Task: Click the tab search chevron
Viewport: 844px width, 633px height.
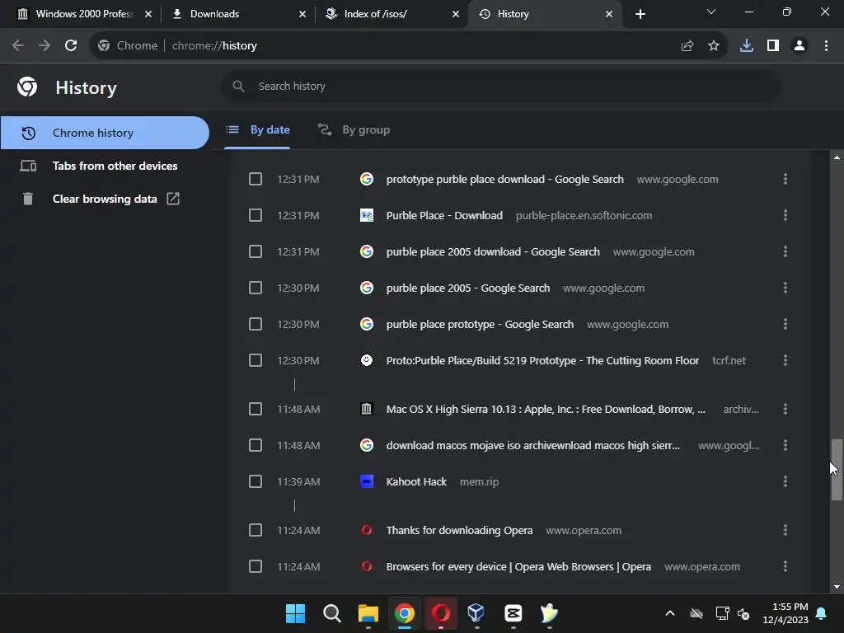Action: [x=711, y=12]
